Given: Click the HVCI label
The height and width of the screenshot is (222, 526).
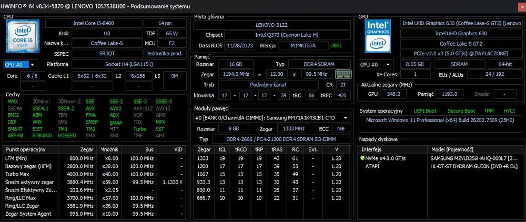Looking at the screenshot, I should click(x=509, y=110).
